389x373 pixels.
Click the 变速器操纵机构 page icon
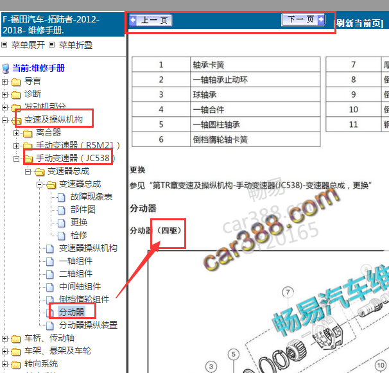pos(50,248)
